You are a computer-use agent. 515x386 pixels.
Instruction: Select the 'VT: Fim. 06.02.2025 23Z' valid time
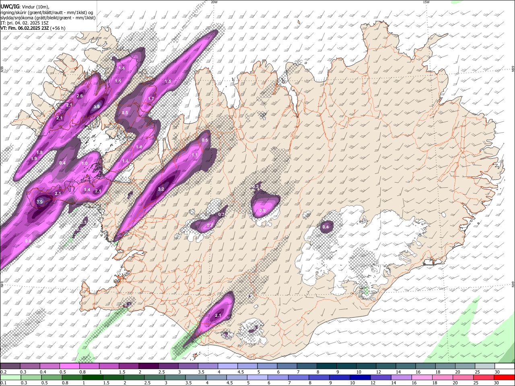tap(25, 28)
